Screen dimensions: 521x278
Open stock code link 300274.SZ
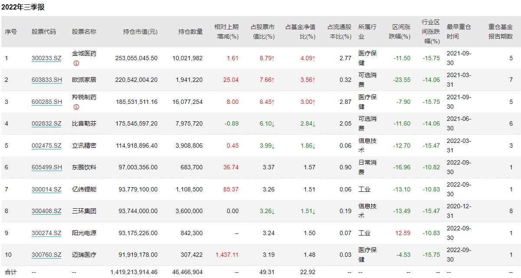pyautogui.click(x=46, y=233)
